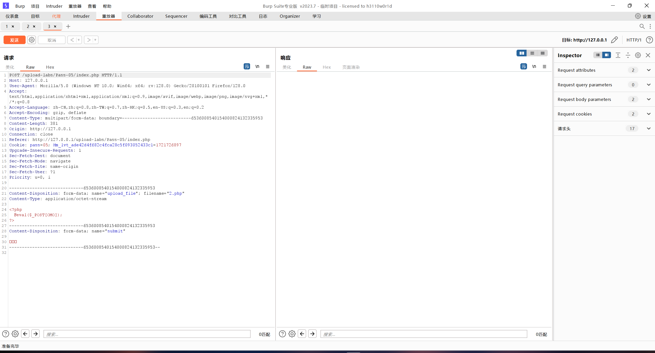655x353 pixels.
Task: Open the Inspector settings gear
Action: [638, 55]
